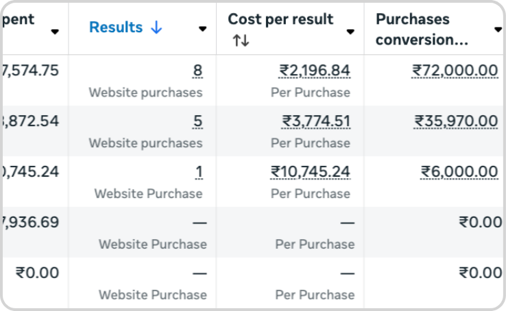Click the ₹10,745.24 cost per purchase value
This screenshot has height=311, width=506.
pyautogui.click(x=310, y=172)
